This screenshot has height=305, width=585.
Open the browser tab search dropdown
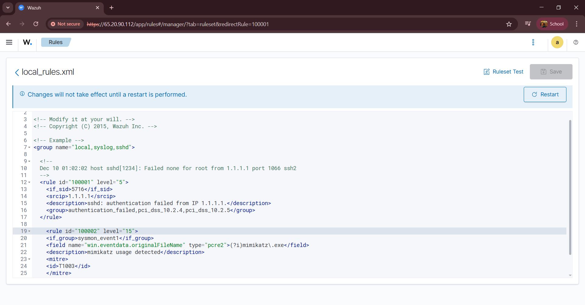coord(8,8)
